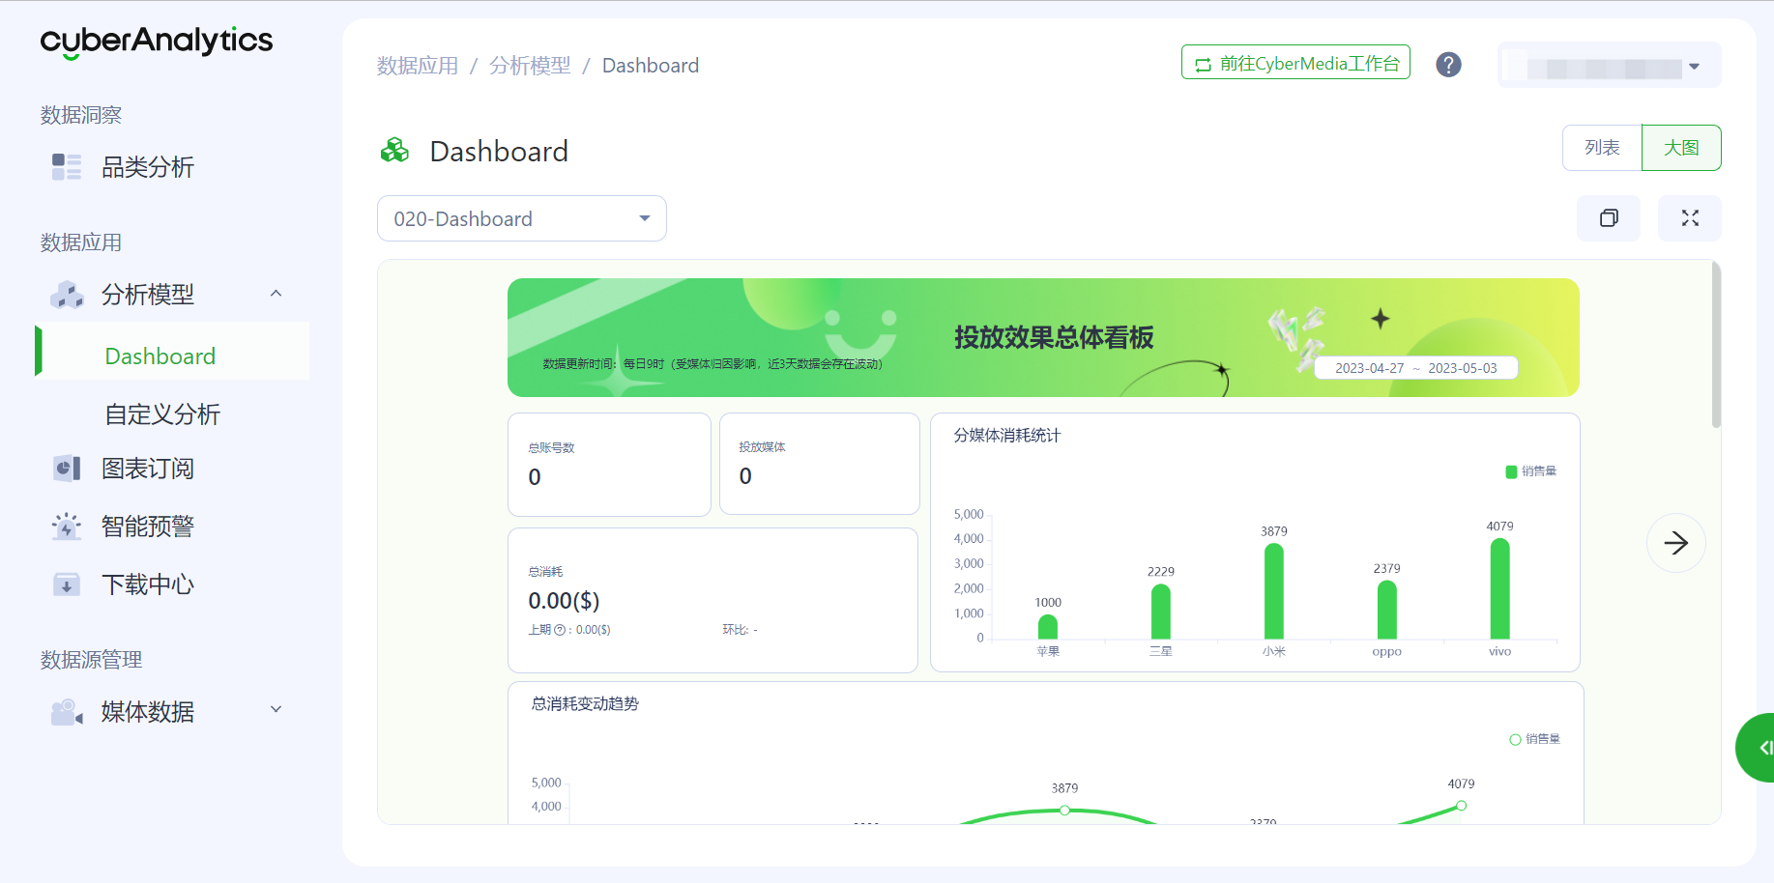This screenshot has width=1774, height=883.
Task: Click 分析模型 breadcrumb link
Action: coord(529,66)
